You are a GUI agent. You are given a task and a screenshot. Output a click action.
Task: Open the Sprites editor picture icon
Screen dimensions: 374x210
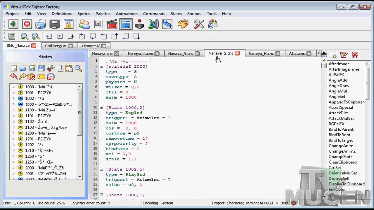tap(98, 24)
